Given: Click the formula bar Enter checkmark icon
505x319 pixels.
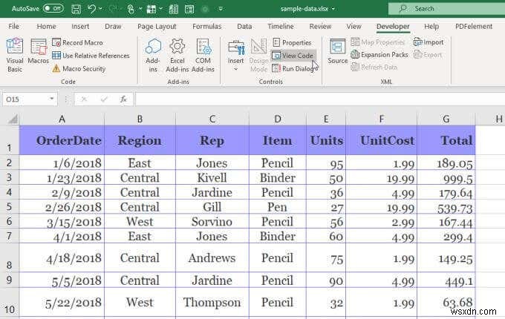Looking at the screenshot, I should pos(104,99).
